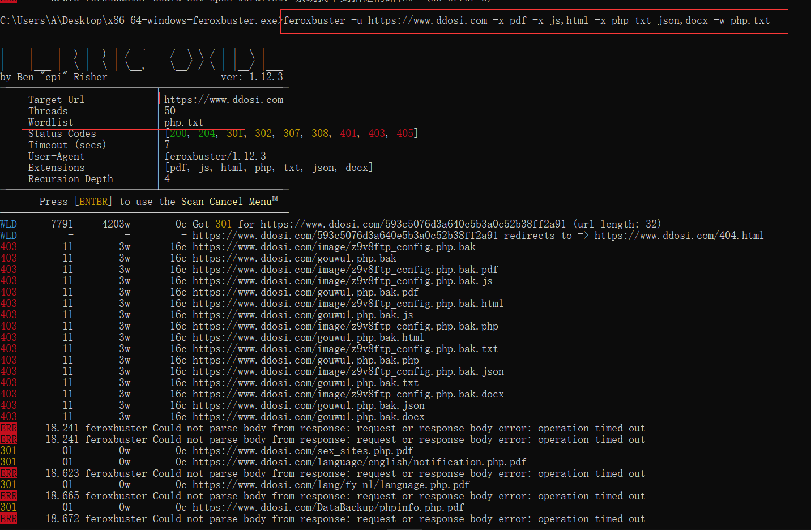Click URL ending z9v8ftp_config.php.bak.html
The image size is (811, 530).
348,304
